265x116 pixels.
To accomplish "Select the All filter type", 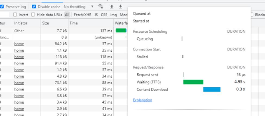I will coord(67,15).
